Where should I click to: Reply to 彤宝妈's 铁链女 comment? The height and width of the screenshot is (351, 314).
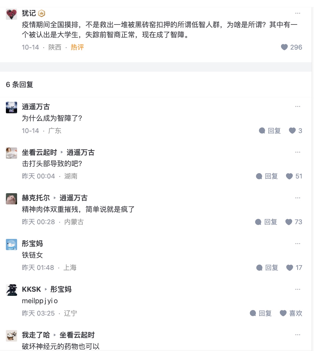[x=267, y=268]
